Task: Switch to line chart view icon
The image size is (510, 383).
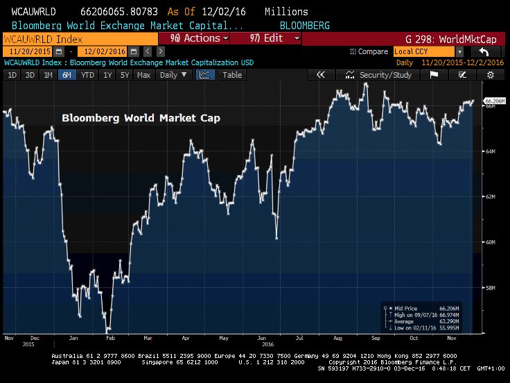Action: pyautogui.click(x=205, y=75)
